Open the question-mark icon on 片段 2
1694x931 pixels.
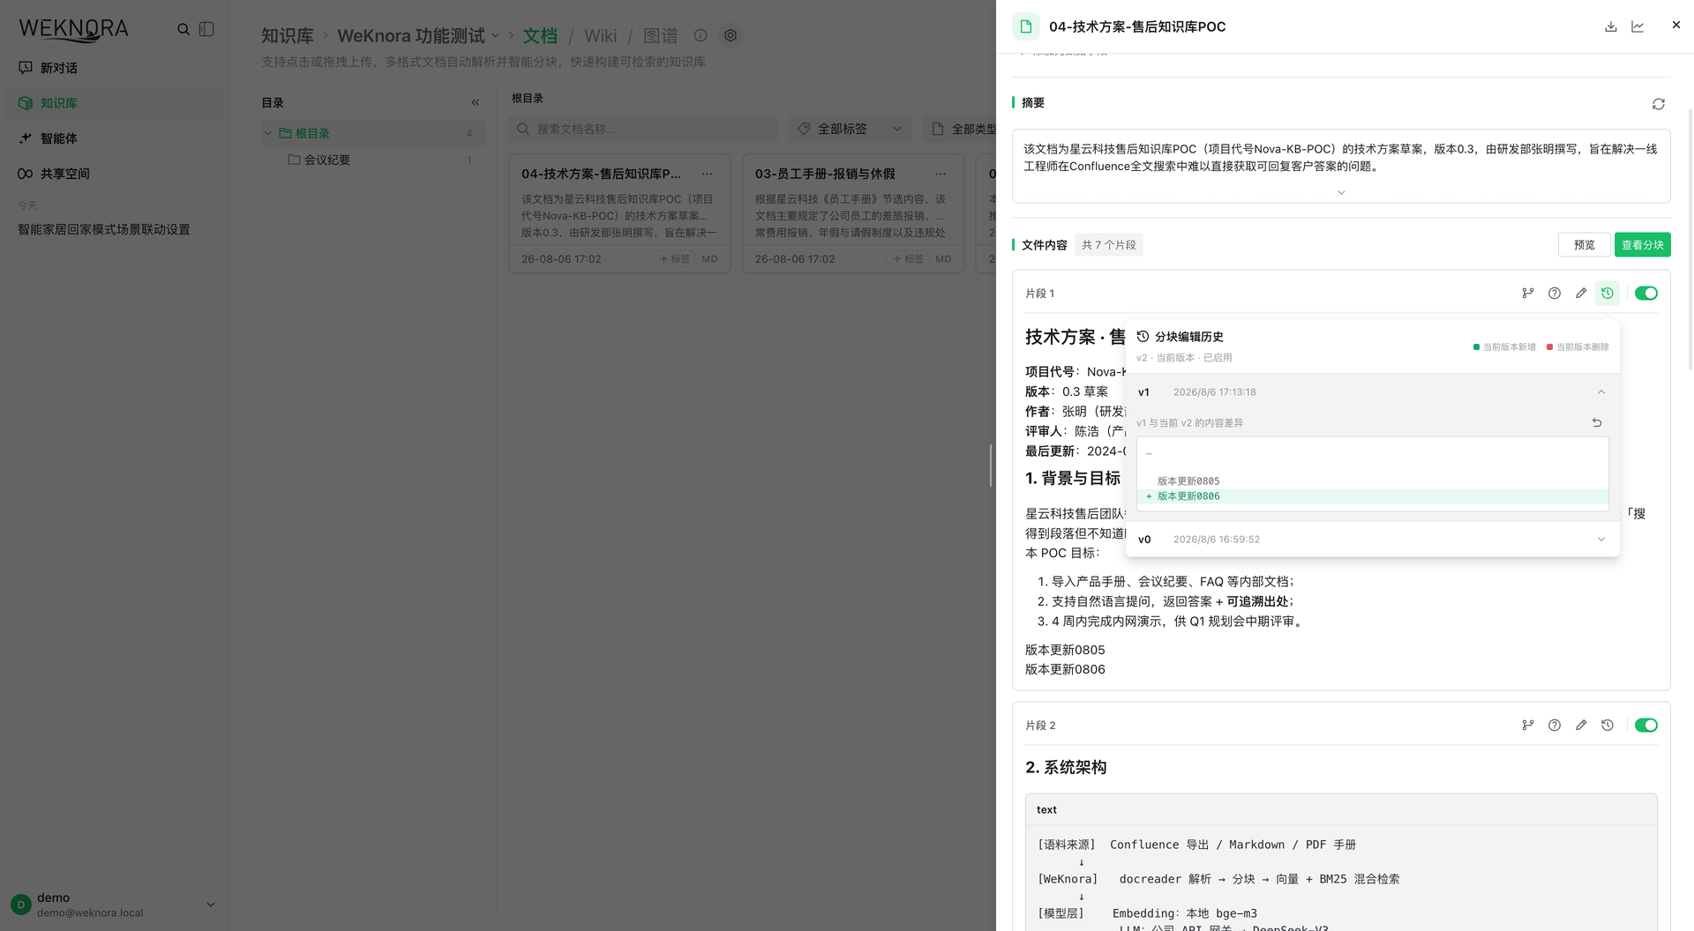pyautogui.click(x=1555, y=726)
